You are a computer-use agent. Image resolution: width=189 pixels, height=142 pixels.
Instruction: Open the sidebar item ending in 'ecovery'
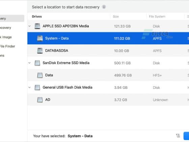[5, 28]
